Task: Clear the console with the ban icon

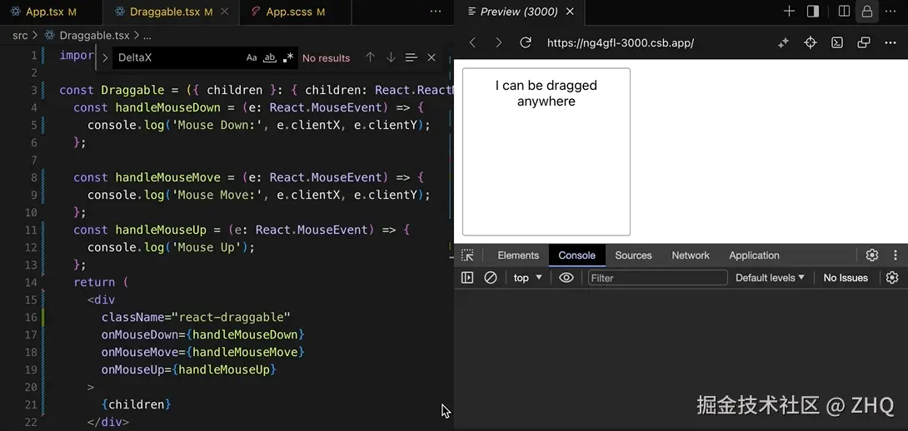Action: click(491, 278)
